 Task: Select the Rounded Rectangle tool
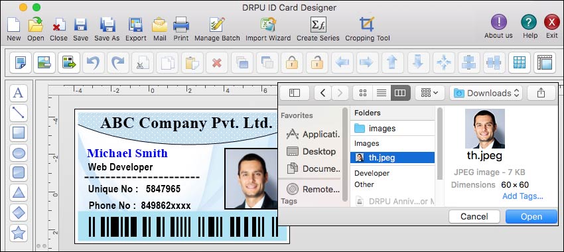19,173
